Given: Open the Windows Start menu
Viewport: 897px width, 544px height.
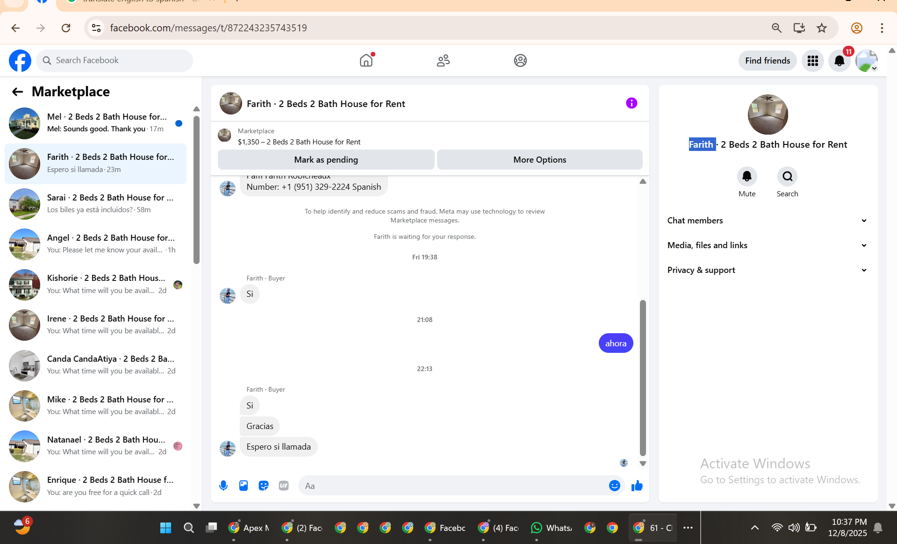Looking at the screenshot, I should 165,528.
